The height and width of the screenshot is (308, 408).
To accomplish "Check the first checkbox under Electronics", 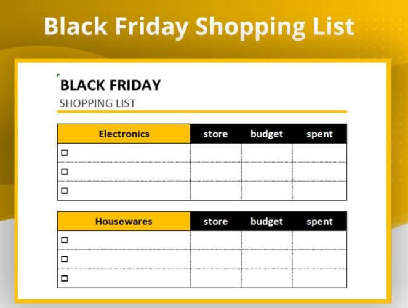I will [x=64, y=153].
